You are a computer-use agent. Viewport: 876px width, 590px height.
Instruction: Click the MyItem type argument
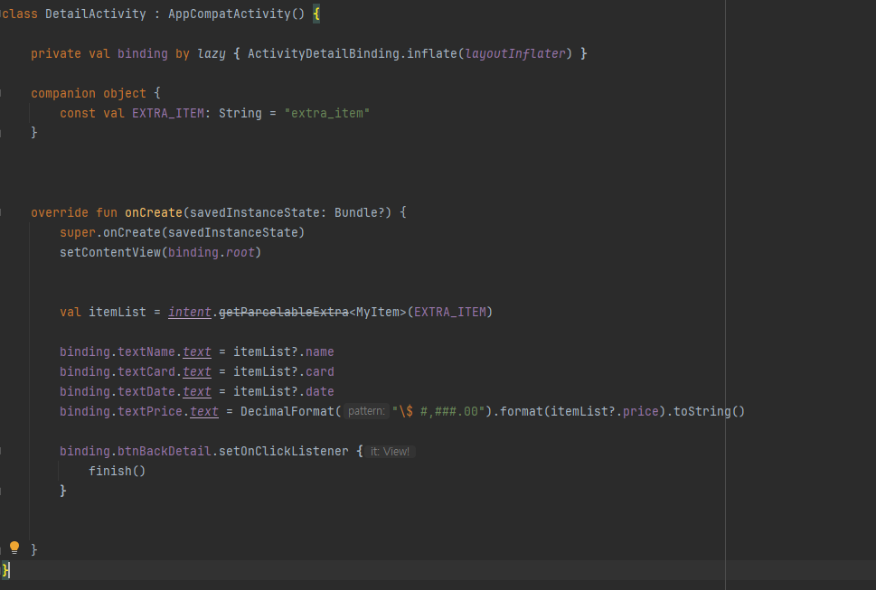378,312
